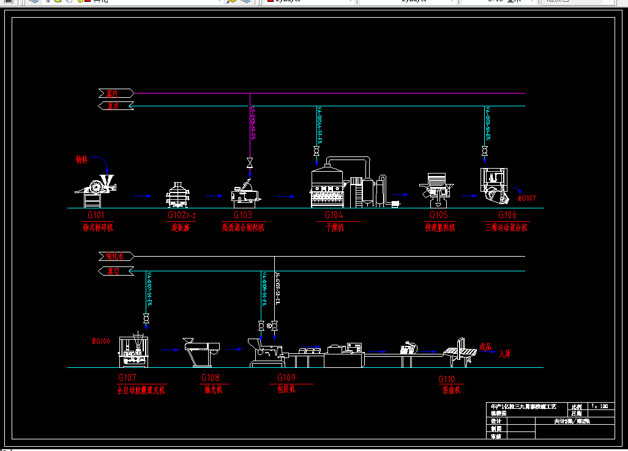
Task: Select the G106 equipment number text
Action: pyautogui.click(x=507, y=215)
